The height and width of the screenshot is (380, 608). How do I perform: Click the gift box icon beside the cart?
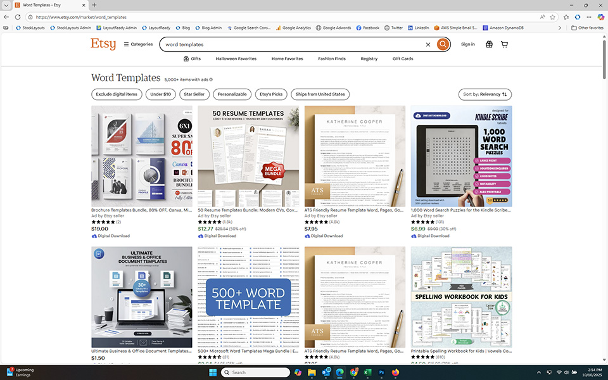point(488,44)
